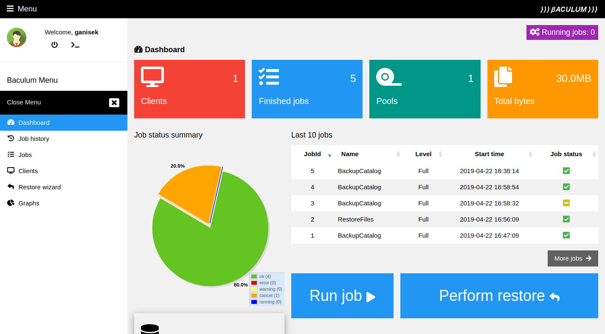Open the hamburger Menu icon
The image size is (605, 334).
pyautogui.click(x=10, y=9)
